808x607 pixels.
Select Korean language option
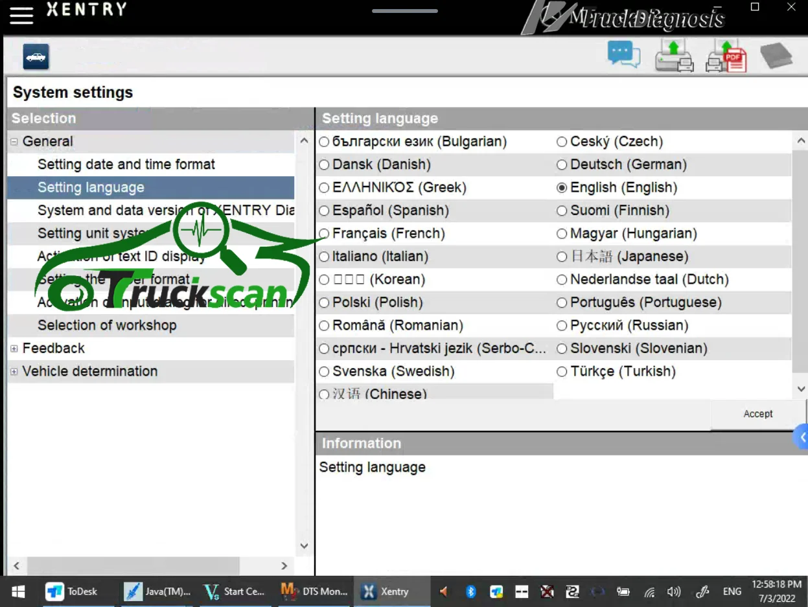click(324, 280)
